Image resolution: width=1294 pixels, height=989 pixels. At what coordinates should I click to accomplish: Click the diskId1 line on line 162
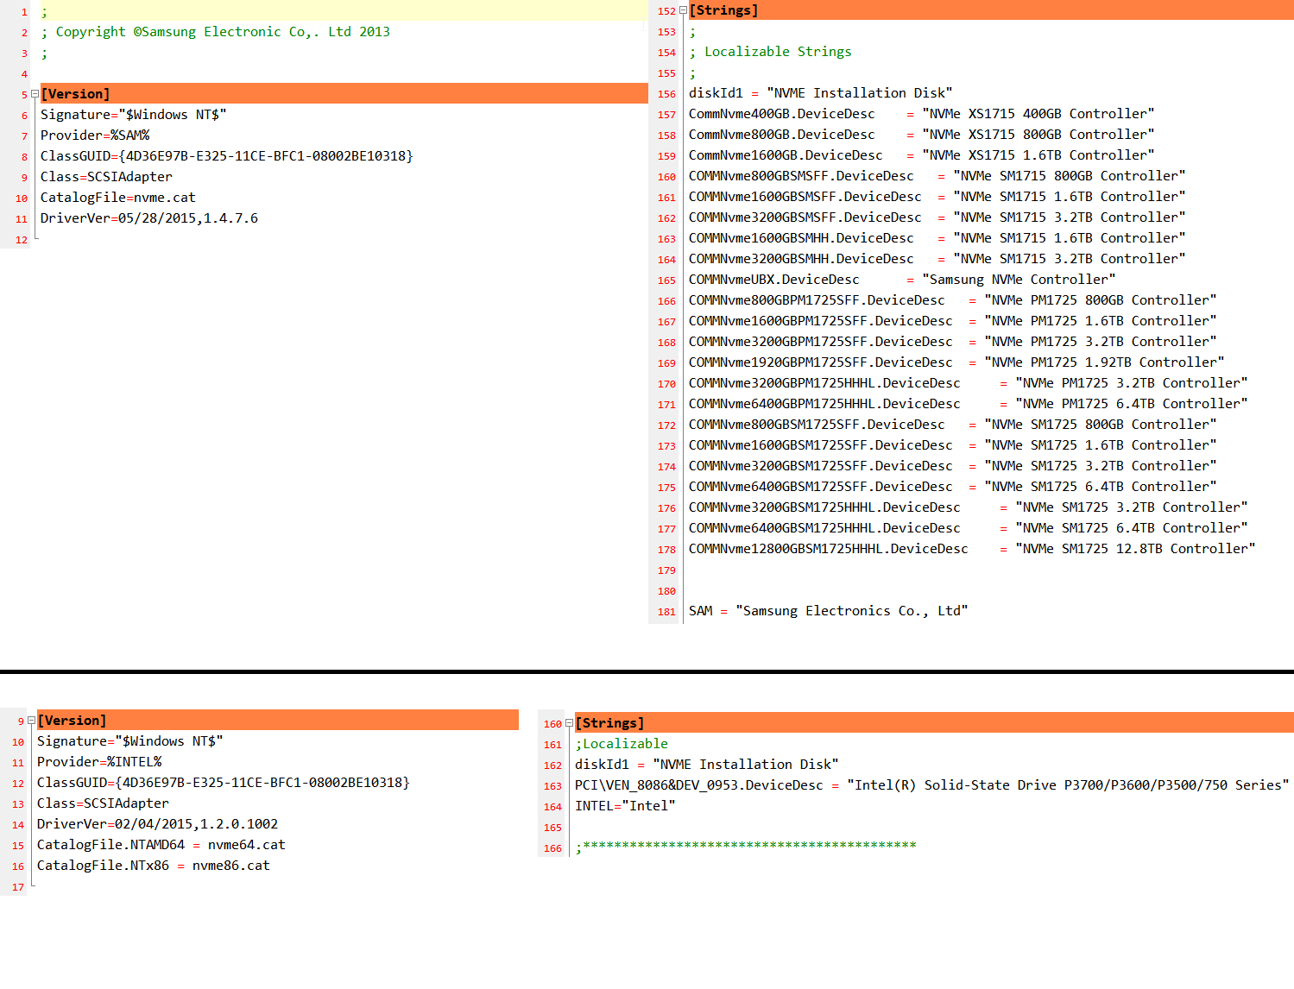707,765
